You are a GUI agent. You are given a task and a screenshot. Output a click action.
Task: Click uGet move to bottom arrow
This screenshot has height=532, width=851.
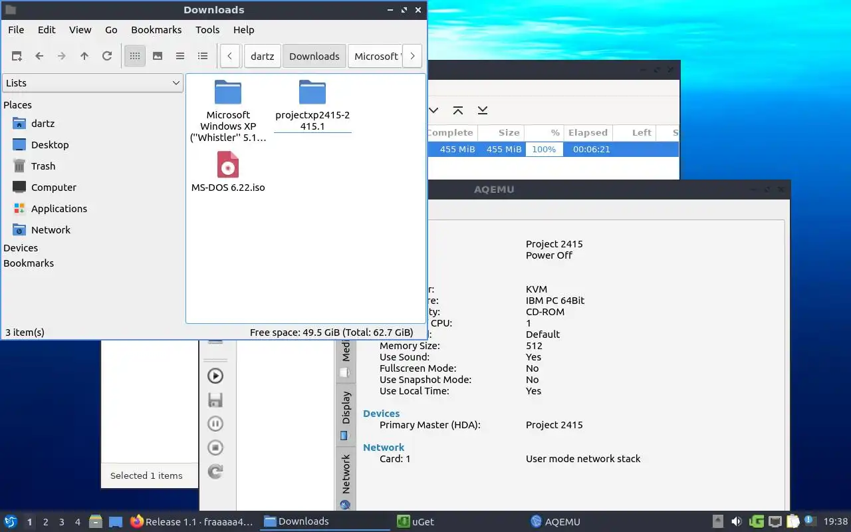coord(483,110)
